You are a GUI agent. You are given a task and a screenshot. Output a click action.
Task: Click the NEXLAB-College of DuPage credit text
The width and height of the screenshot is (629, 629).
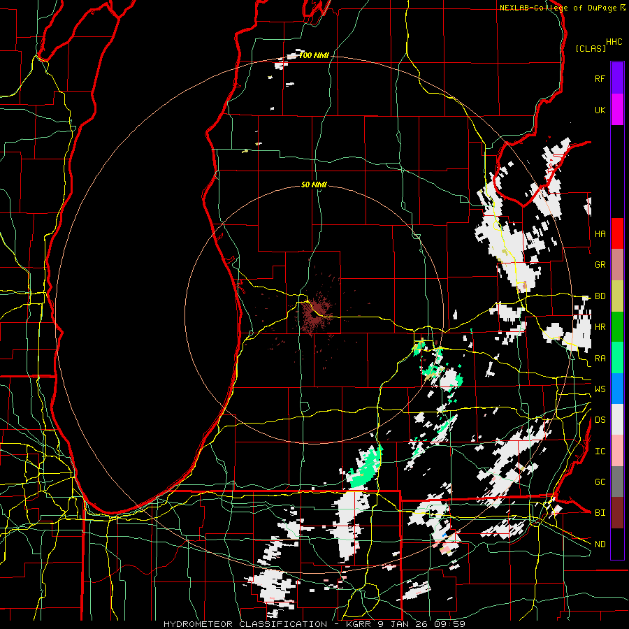coord(558,8)
